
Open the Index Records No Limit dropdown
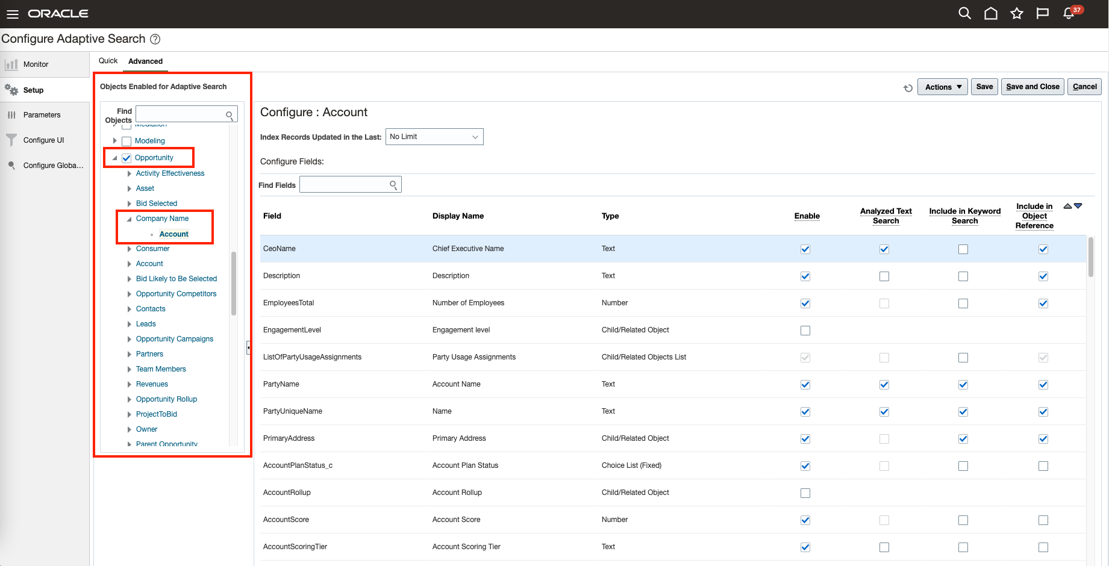pyautogui.click(x=434, y=137)
